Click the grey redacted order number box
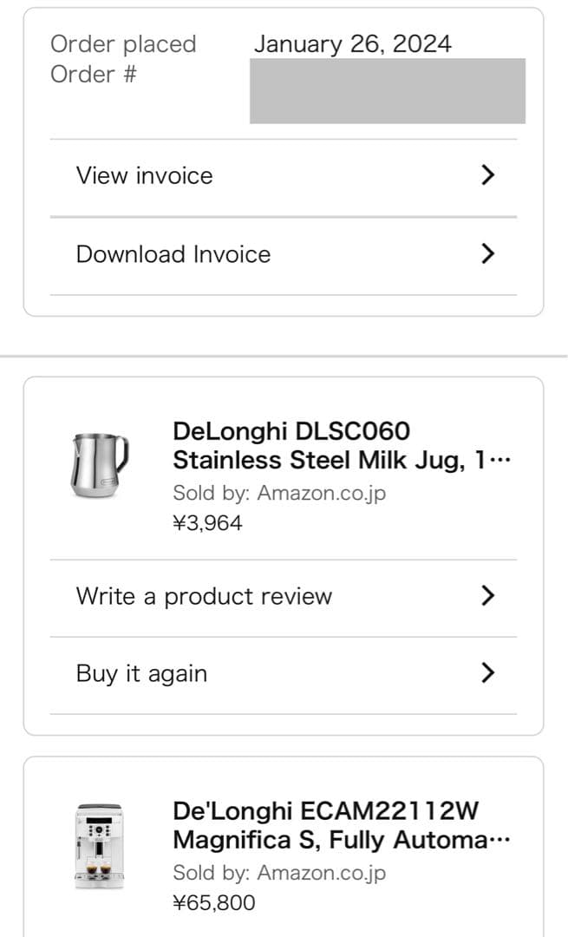Viewport: 568px width, 937px height. coord(388,91)
